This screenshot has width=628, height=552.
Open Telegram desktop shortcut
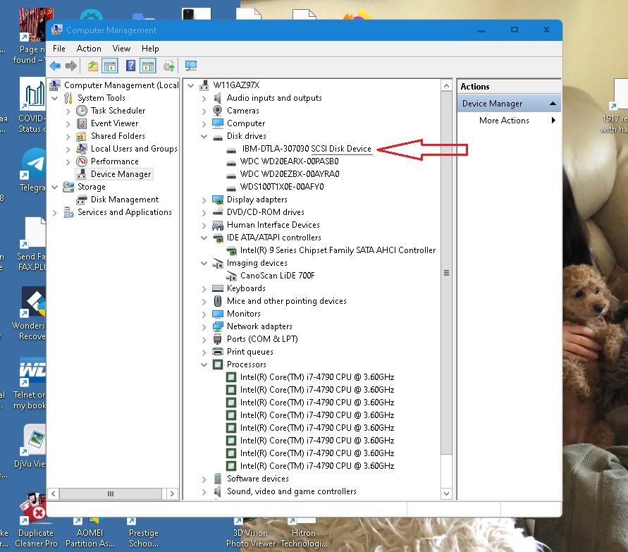pyautogui.click(x=33, y=170)
